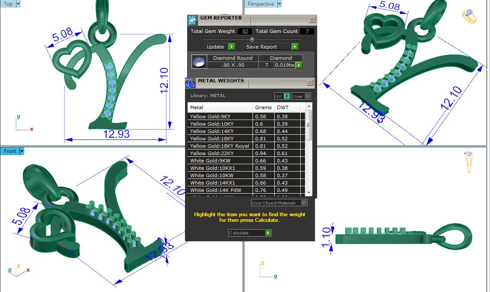The width and height of the screenshot is (490, 292).
Task: Click the Gem Reporter panel icon
Action: point(192,20)
